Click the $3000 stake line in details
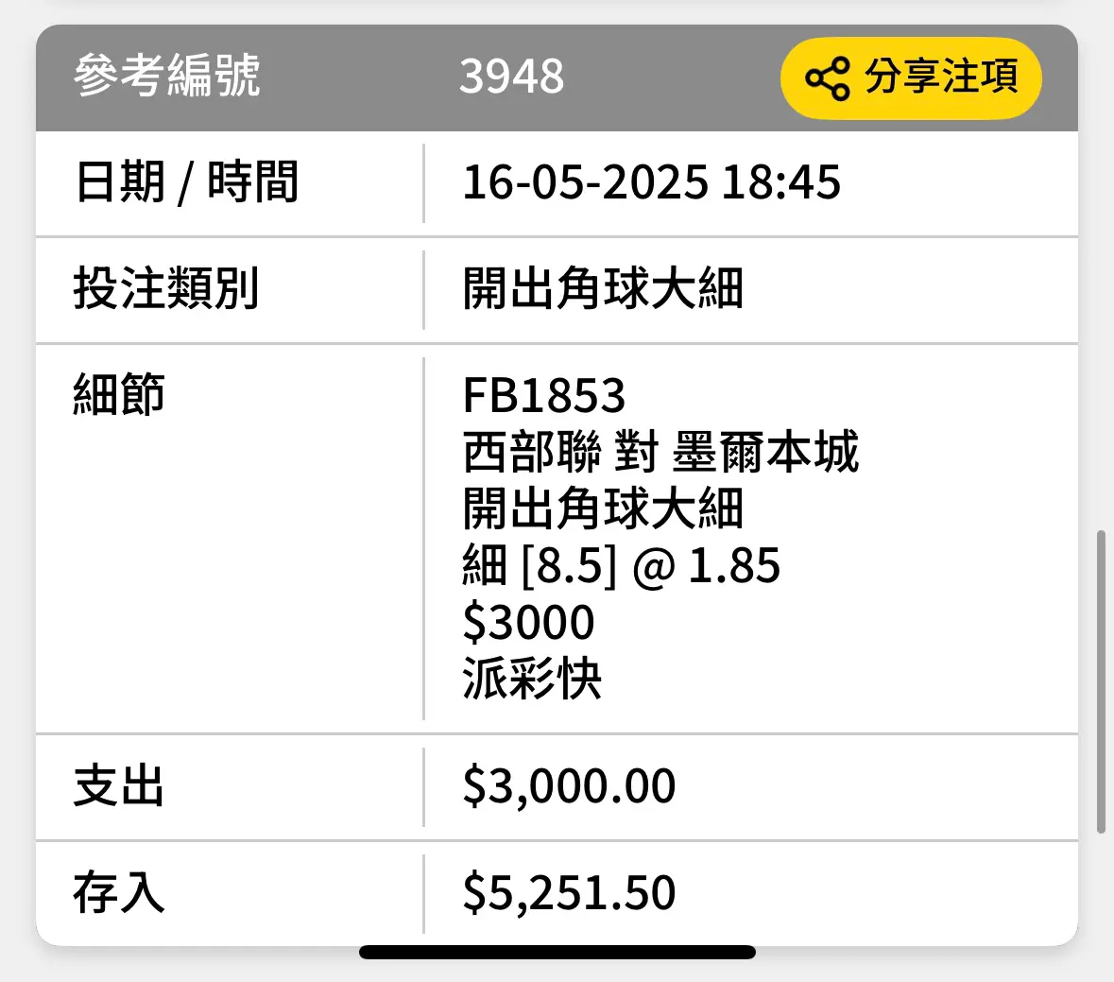Image resolution: width=1114 pixels, height=982 pixels. pyautogui.click(x=528, y=623)
